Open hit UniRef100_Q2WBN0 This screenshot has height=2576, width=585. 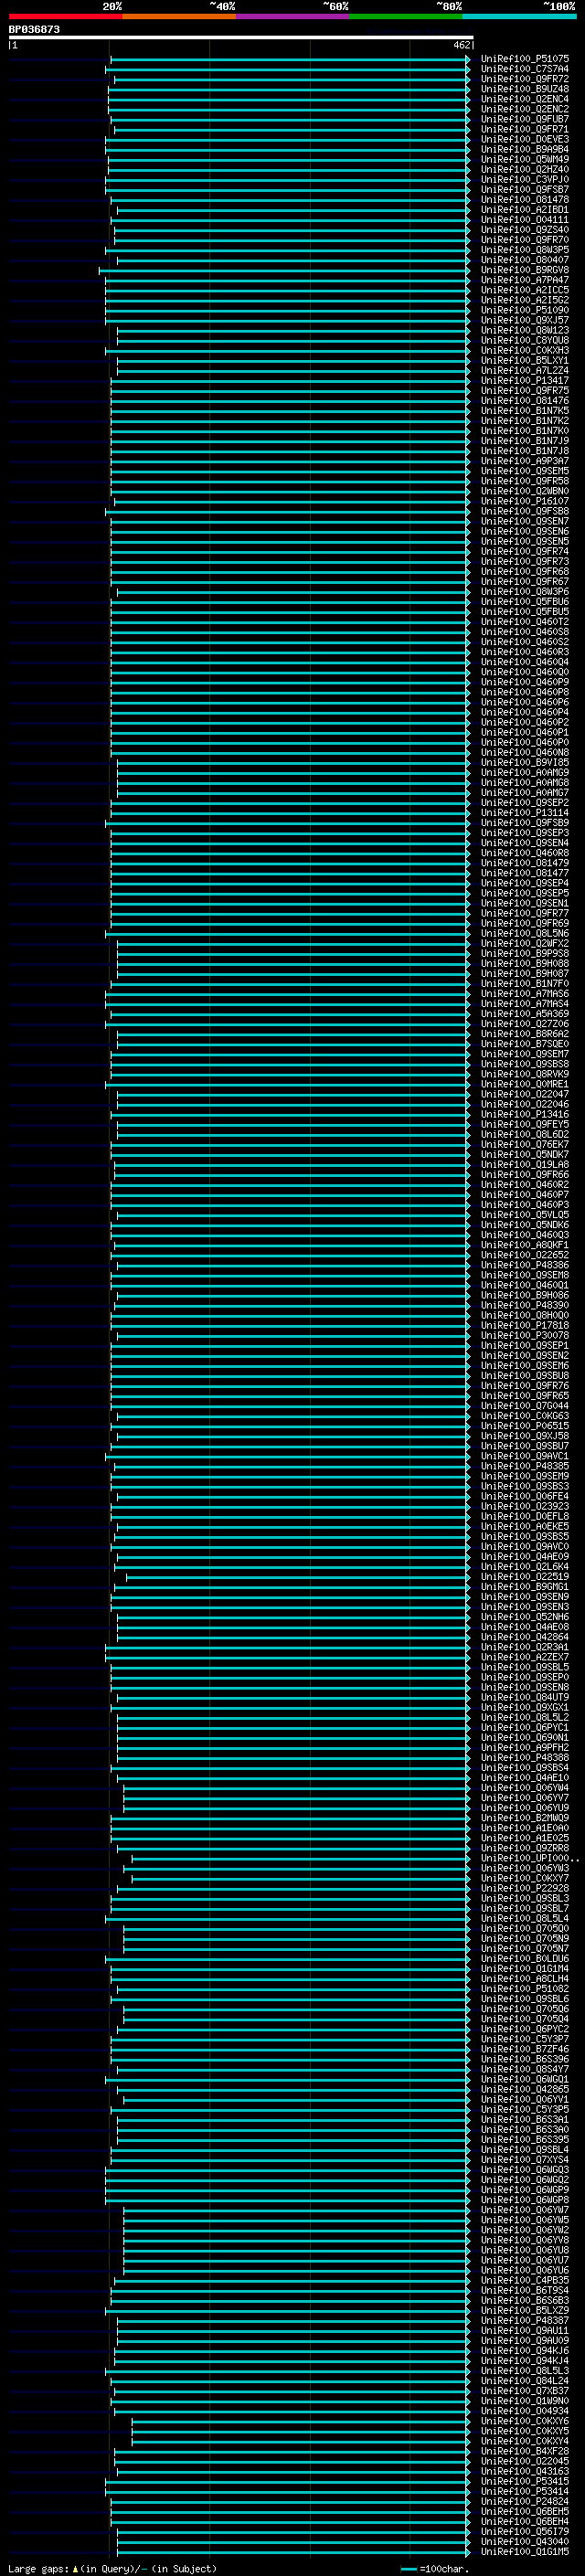[524, 491]
